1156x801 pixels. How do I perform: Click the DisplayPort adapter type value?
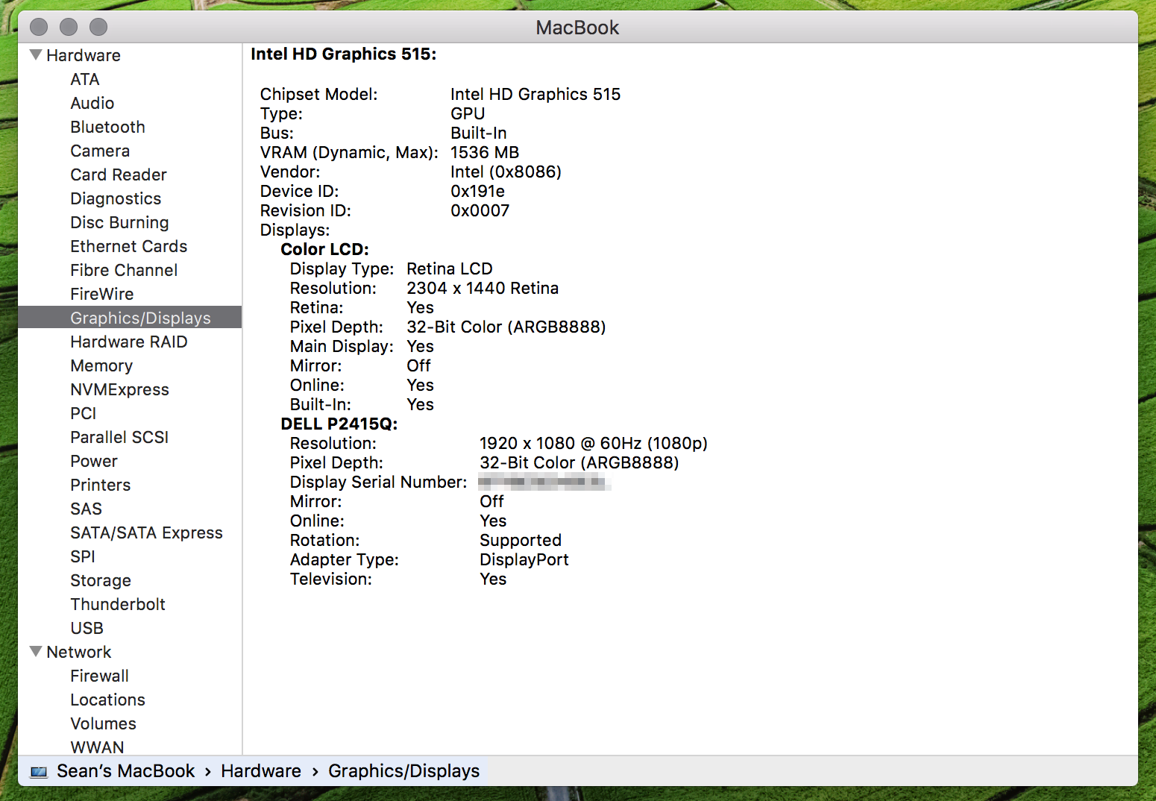pyautogui.click(x=524, y=559)
